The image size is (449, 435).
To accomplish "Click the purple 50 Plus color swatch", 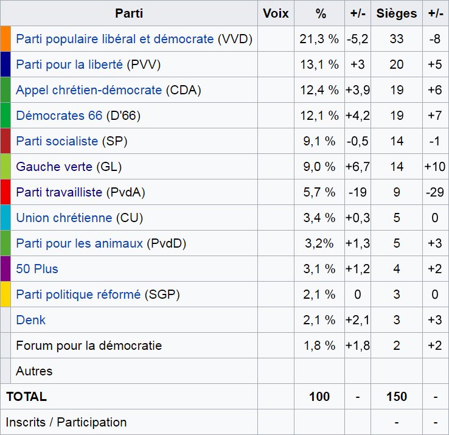I will pos(5,269).
